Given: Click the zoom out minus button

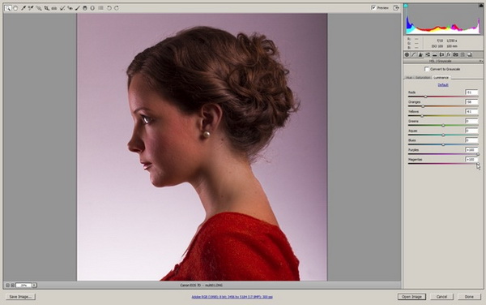Looking at the screenshot, I should 7,286.
